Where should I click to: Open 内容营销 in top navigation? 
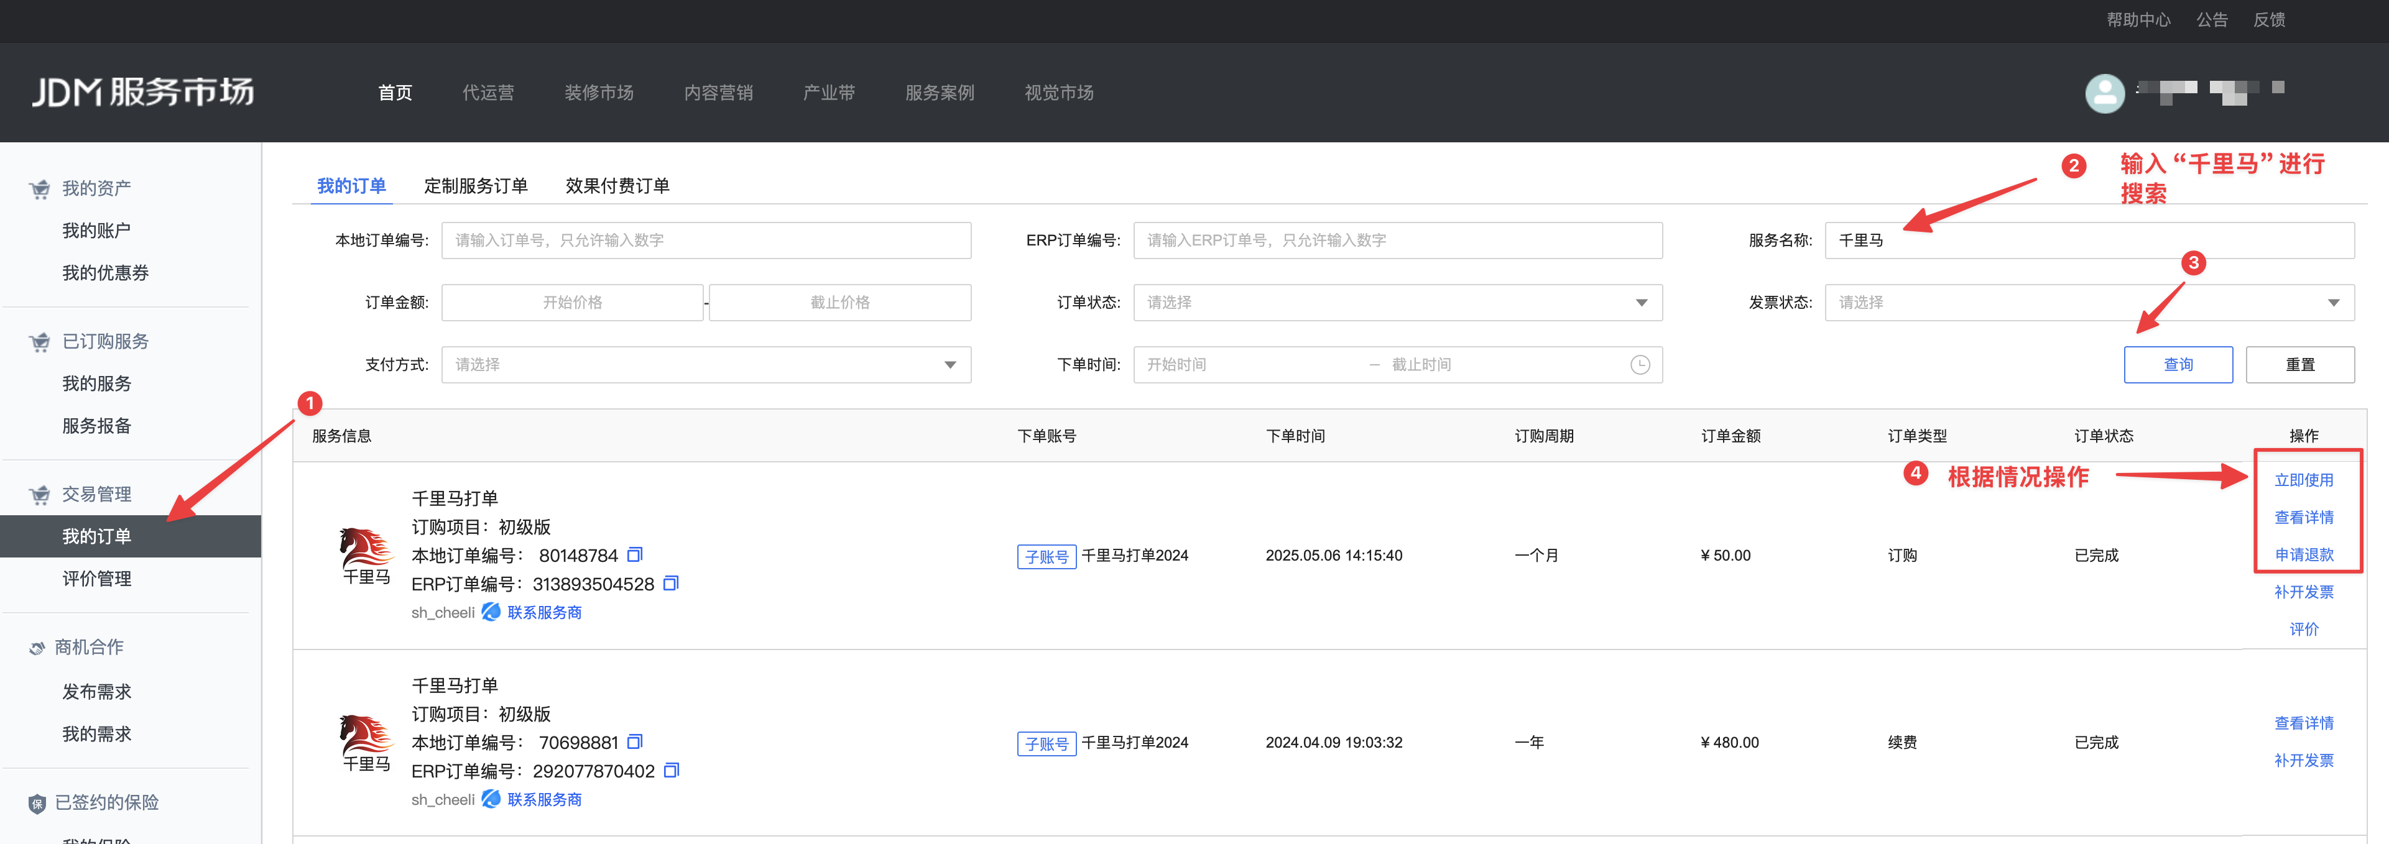tap(719, 93)
